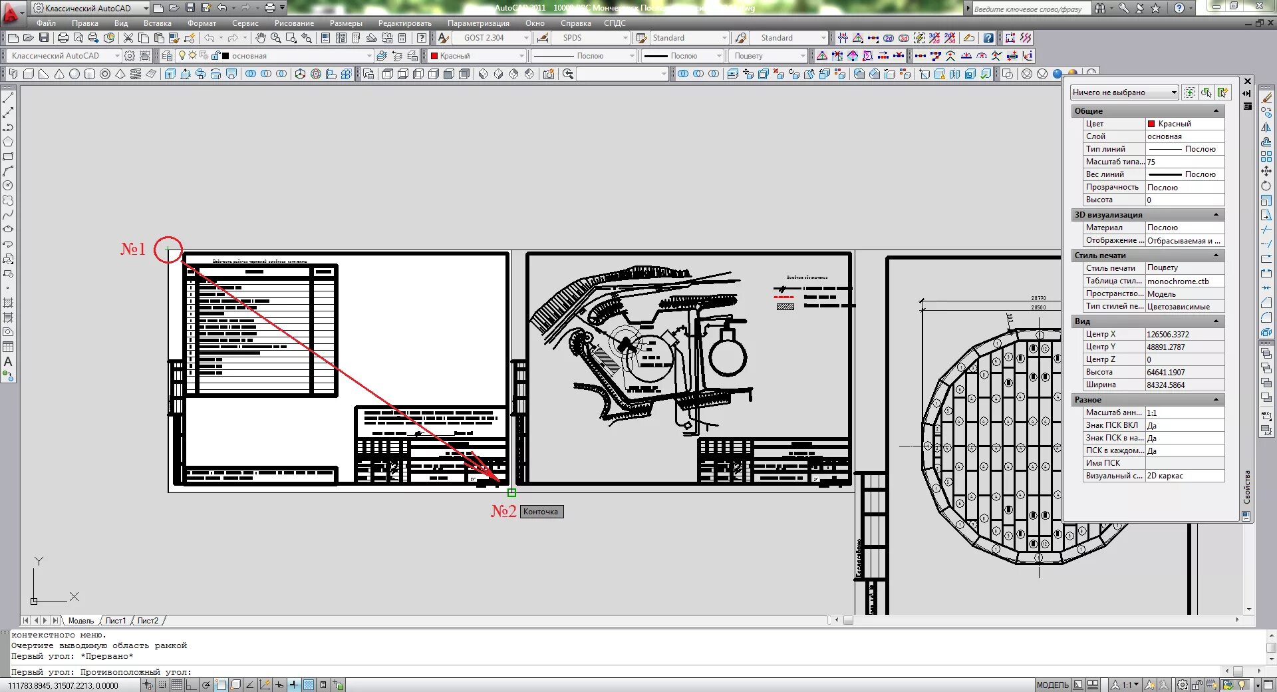Switch to the Лист2 layout tab
The width and height of the screenshot is (1277, 692).
pyautogui.click(x=148, y=621)
